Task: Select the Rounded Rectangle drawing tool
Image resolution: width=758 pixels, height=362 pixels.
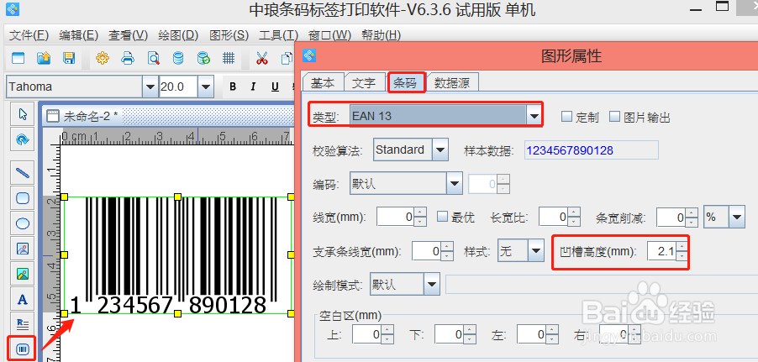Action: [x=23, y=198]
